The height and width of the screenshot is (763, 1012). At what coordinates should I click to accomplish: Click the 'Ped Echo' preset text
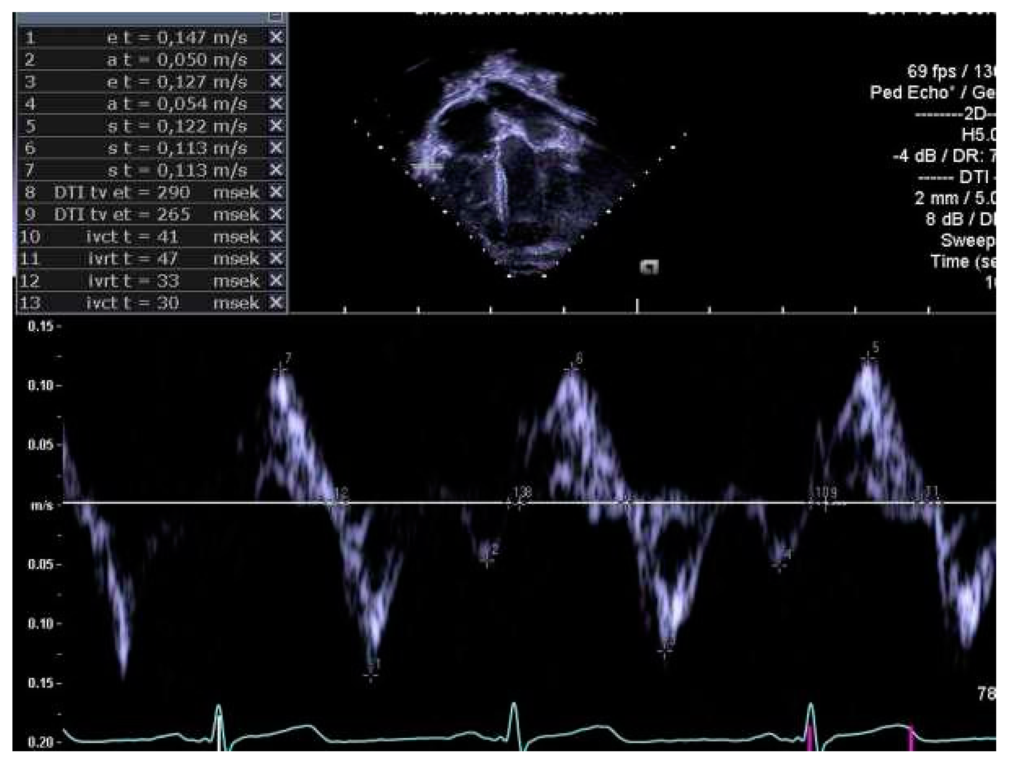[x=913, y=93]
